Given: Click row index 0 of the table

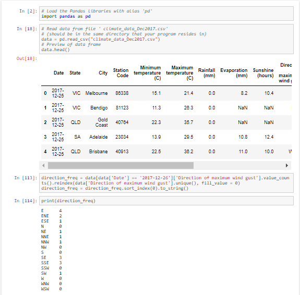Looking at the screenshot, I should point(45,93).
